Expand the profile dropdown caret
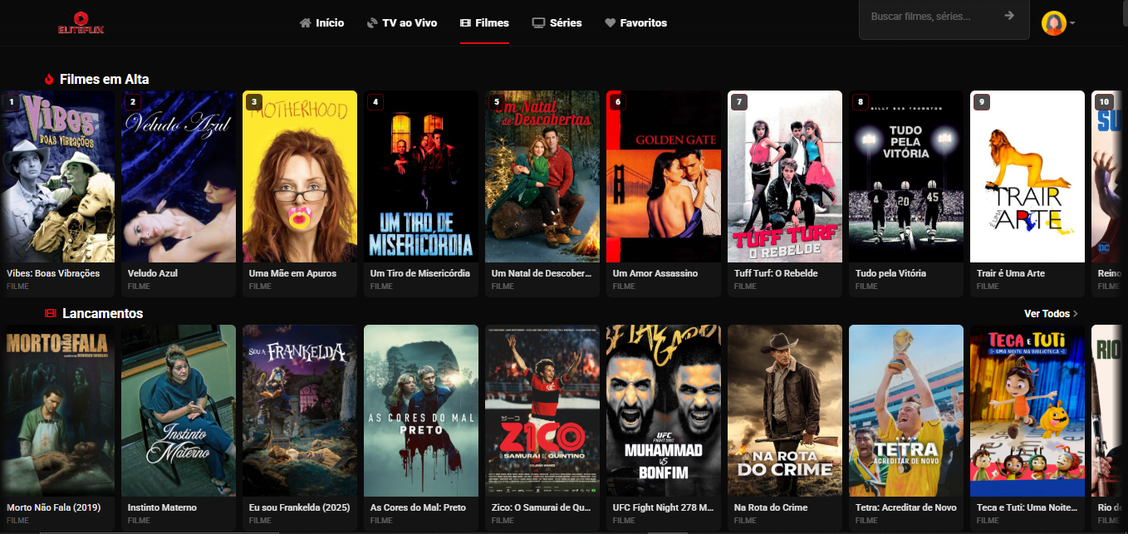The width and height of the screenshot is (1128, 534). 1072,23
